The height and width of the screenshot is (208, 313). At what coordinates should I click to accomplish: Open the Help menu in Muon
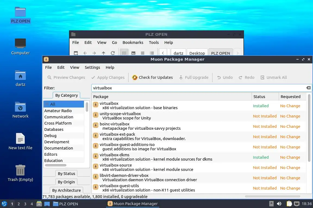(x=110, y=67)
